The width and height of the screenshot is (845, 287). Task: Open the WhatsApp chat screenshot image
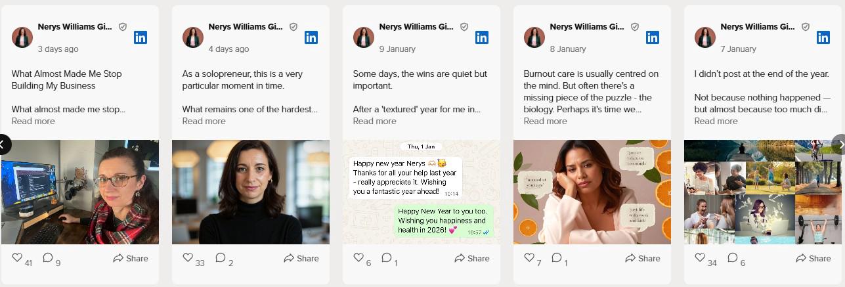pyautogui.click(x=422, y=192)
